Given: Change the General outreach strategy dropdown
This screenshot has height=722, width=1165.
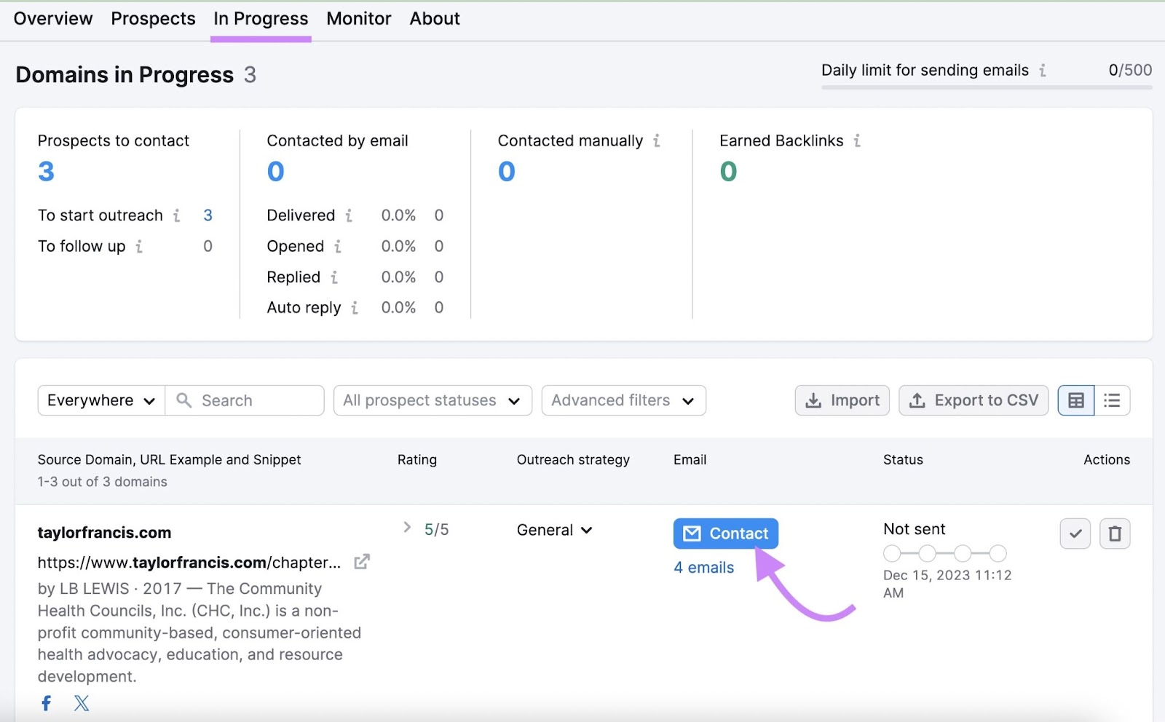Looking at the screenshot, I should [554, 530].
